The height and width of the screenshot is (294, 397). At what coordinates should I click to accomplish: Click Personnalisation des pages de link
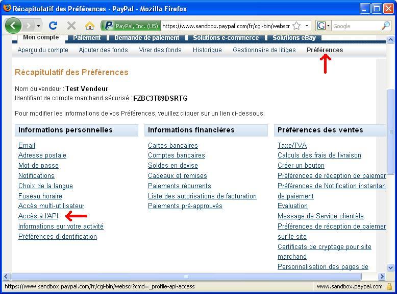pyautogui.click(x=323, y=267)
